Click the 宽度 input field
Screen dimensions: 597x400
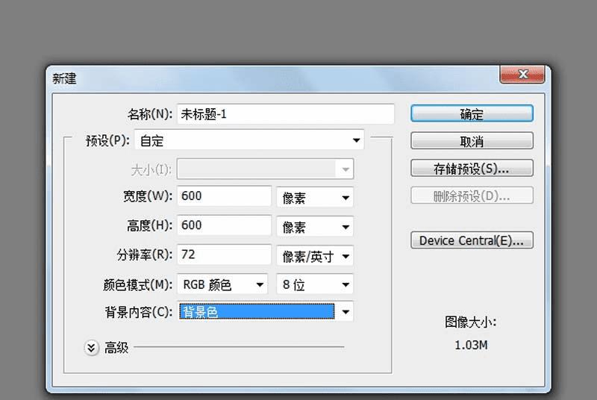click(224, 196)
